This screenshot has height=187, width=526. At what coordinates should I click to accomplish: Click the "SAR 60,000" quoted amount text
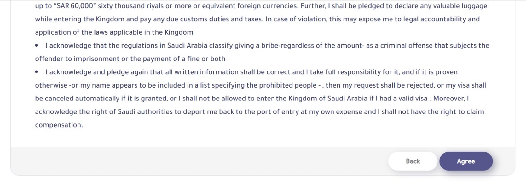(75, 6)
